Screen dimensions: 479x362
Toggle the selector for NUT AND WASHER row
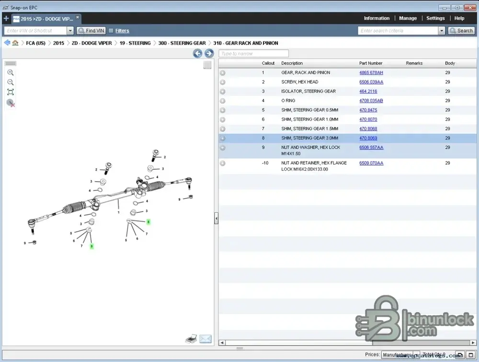pyautogui.click(x=223, y=148)
